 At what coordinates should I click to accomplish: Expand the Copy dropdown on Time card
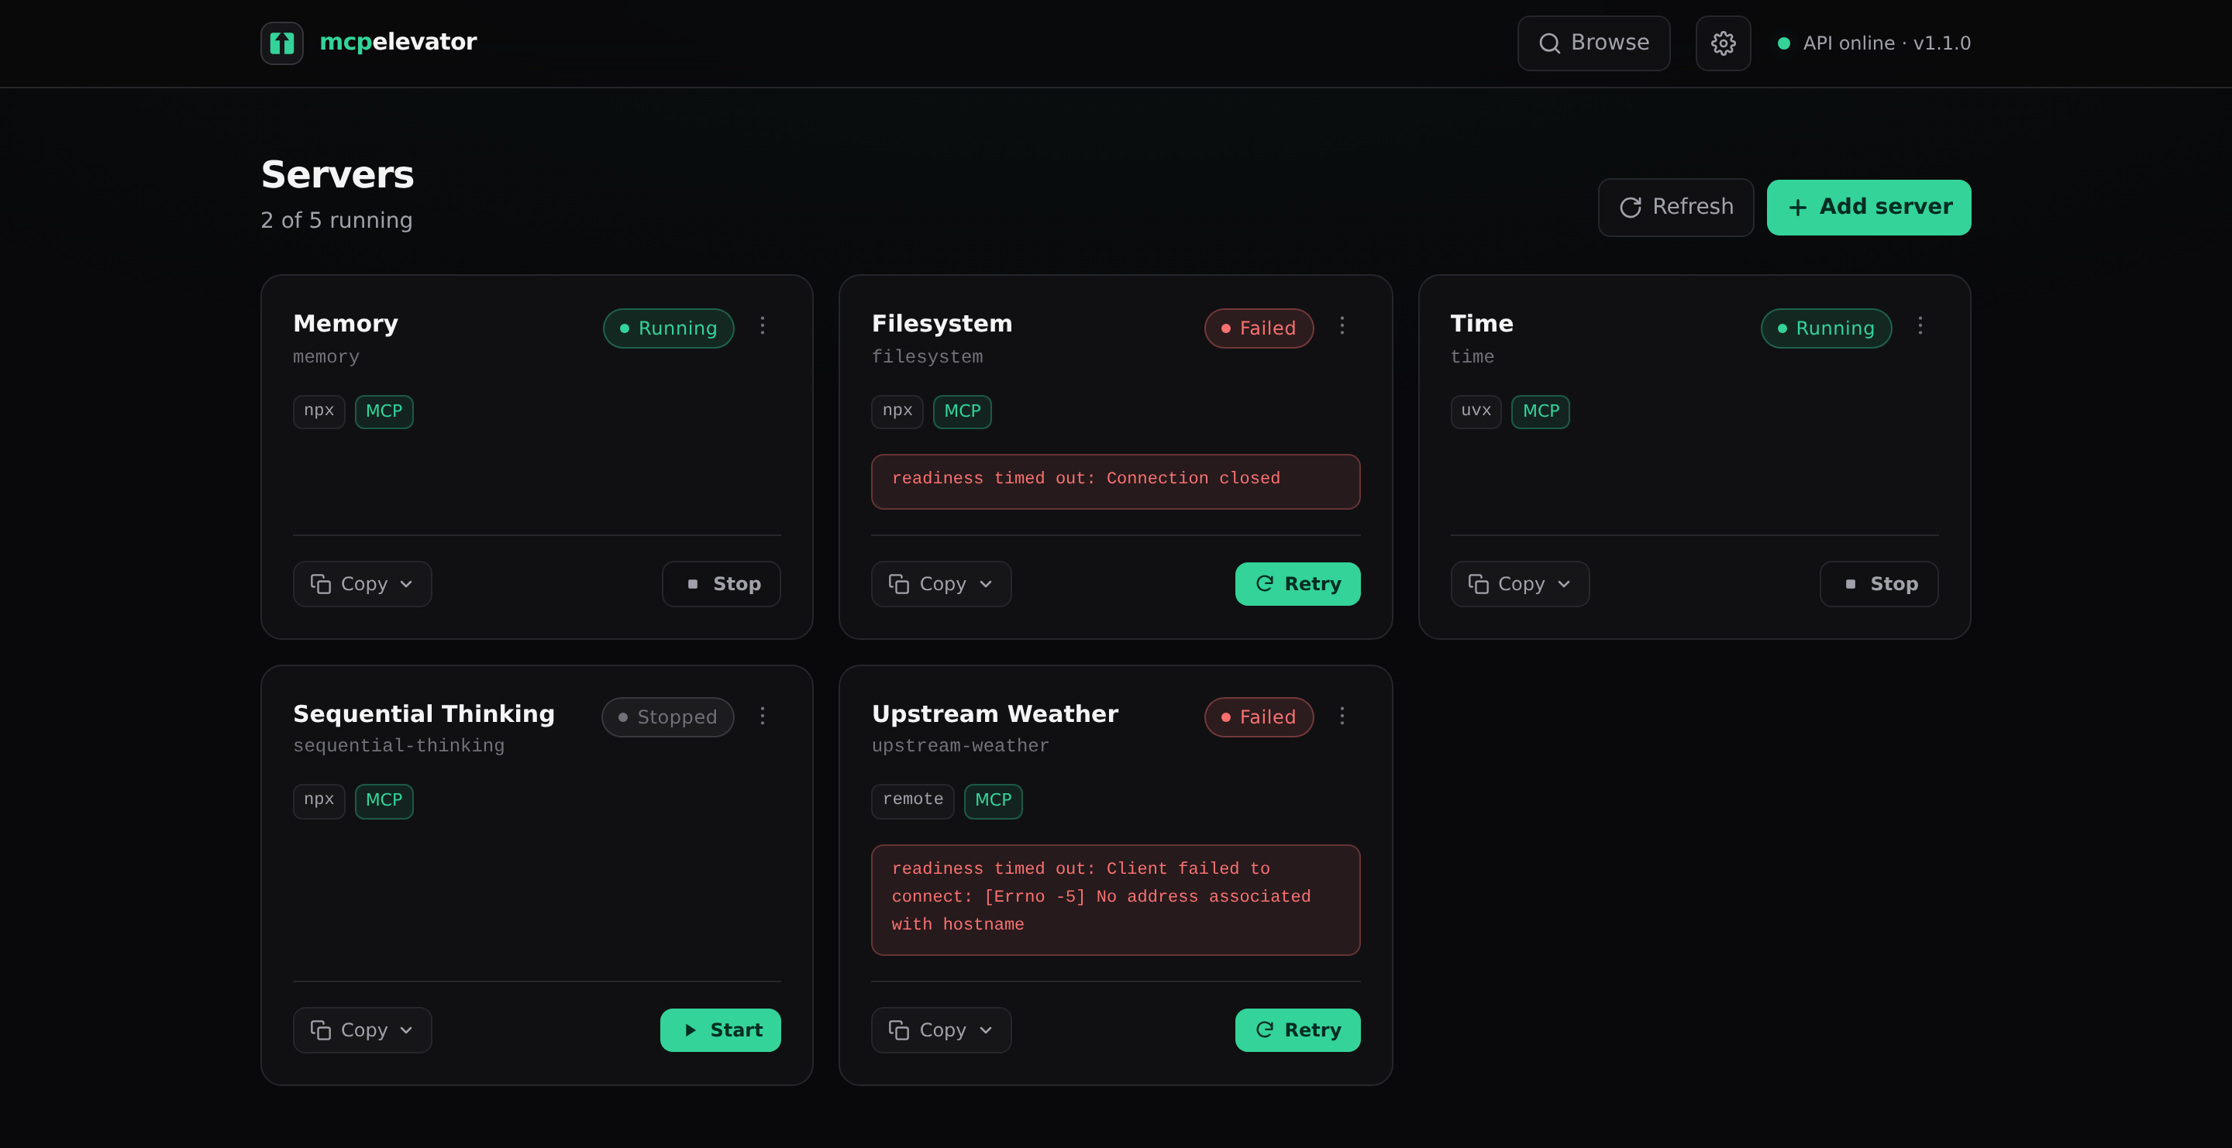(1520, 583)
